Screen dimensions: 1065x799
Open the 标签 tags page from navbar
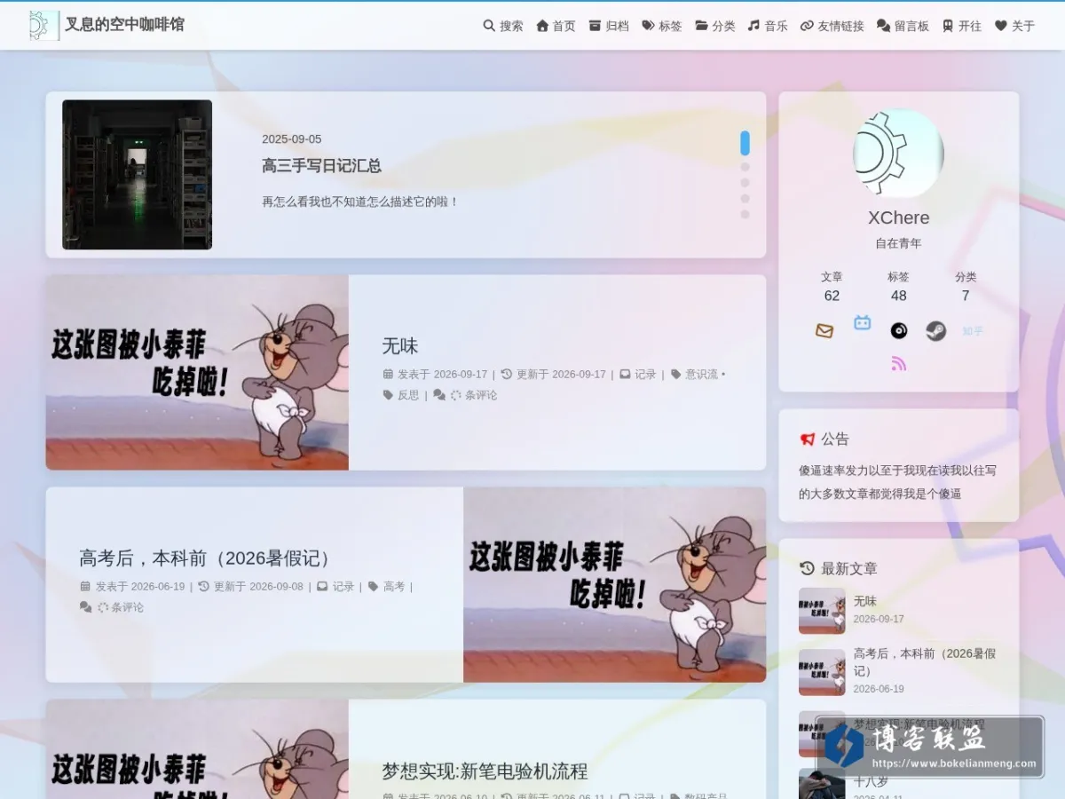[x=662, y=26]
